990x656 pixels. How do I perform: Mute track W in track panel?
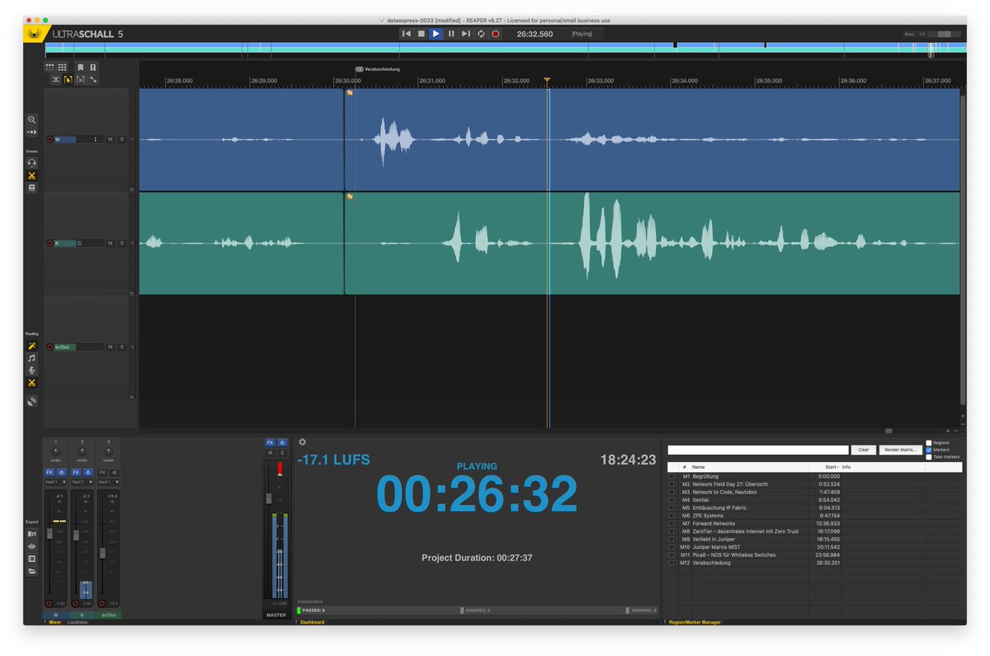110,139
